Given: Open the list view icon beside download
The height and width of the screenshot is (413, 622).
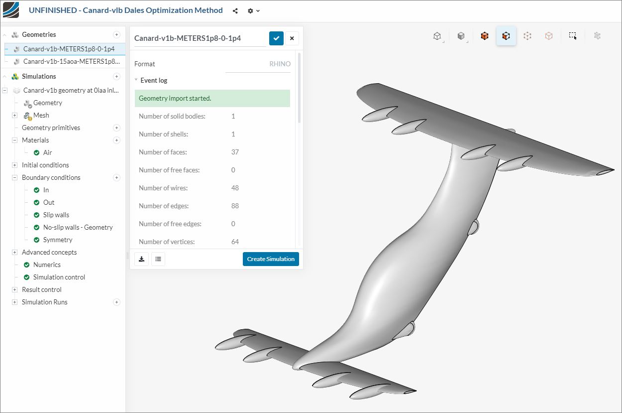Looking at the screenshot, I should point(158,259).
